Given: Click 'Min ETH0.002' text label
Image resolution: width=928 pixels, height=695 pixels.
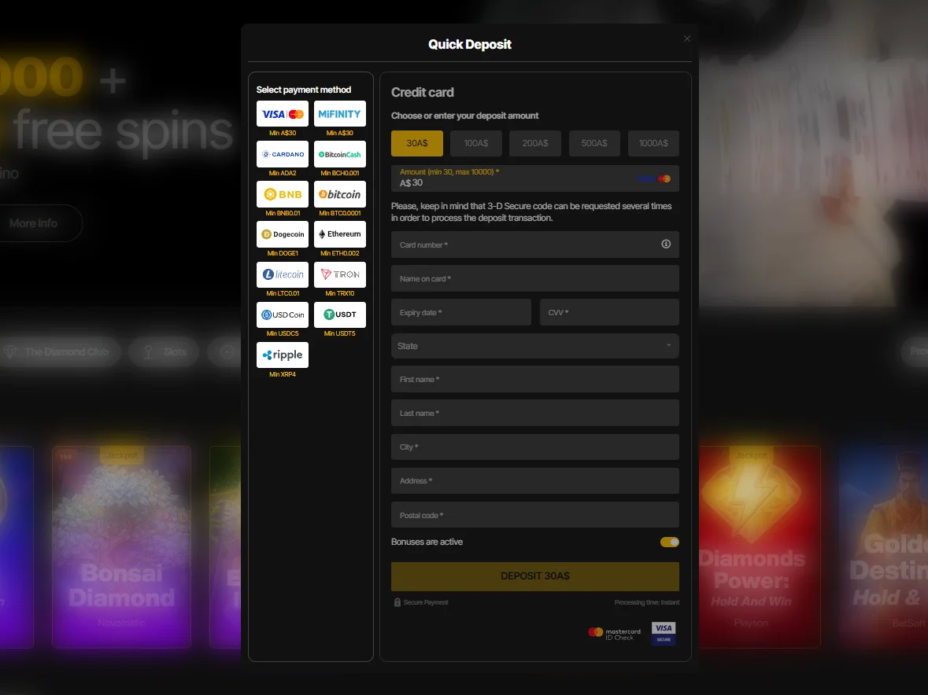Looking at the screenshot, I should [x=340, y=253].
